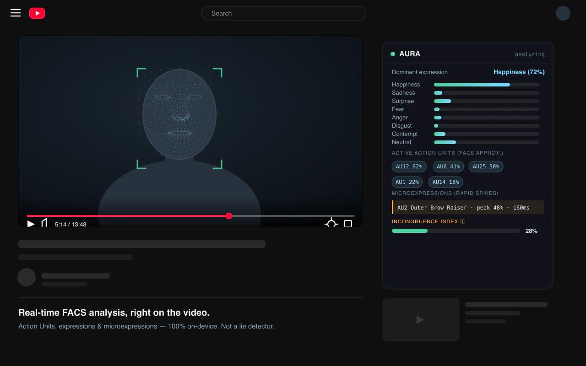
Task: Click the Incongruence Index info icon
Action: tap(462, 221)
